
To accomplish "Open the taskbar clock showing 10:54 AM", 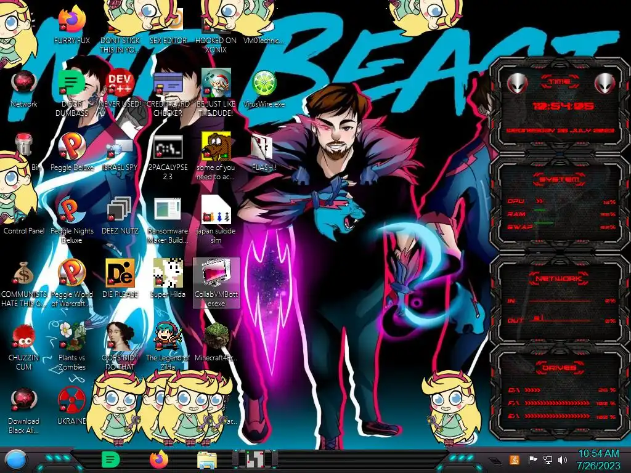I will coord(598,459).
